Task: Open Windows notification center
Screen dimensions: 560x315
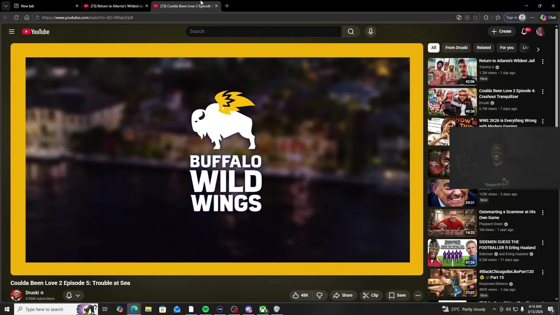Action: click(x=551, y=309)
